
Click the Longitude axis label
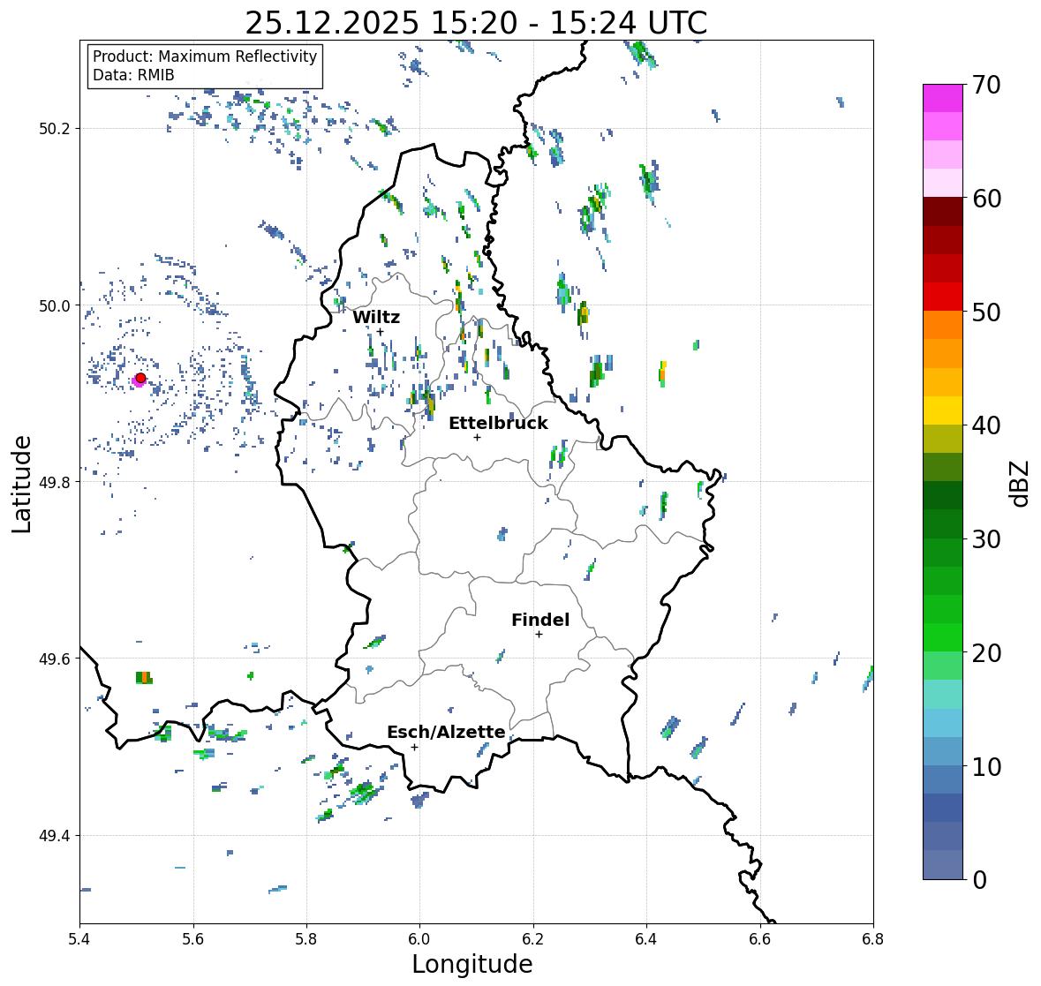[472, 964]
